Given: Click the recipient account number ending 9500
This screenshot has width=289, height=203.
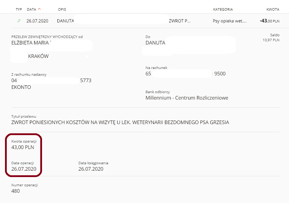Looking at the screenshot, I should pyautogui.click(x=185, y=74).
